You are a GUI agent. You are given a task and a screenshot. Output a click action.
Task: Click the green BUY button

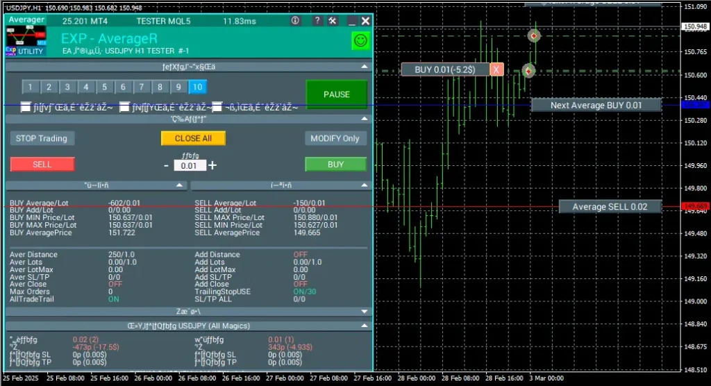335,165
